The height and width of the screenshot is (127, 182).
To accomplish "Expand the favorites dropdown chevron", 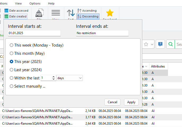I will 152,44.
